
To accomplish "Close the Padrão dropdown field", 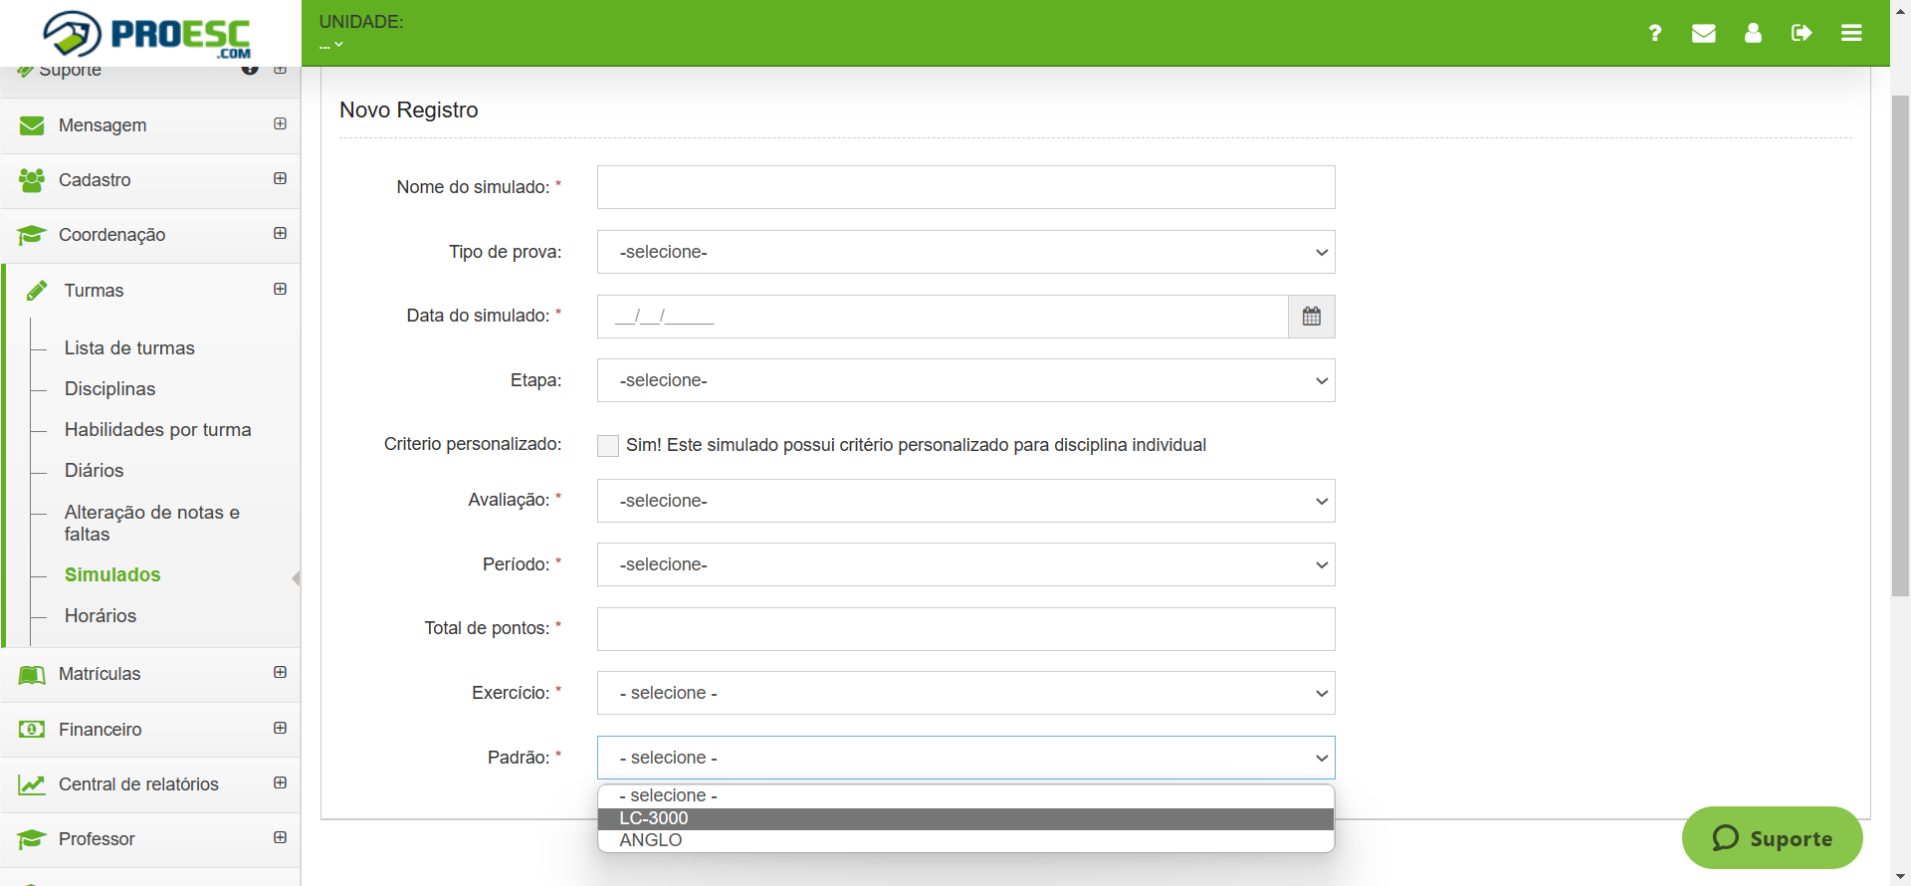I will click(965, 758).
